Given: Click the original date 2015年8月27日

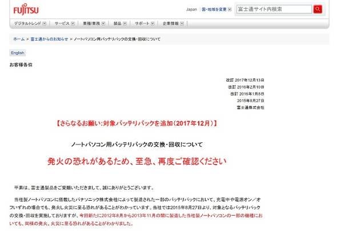Looking at the screenshot, I should [x=251, y=101].
